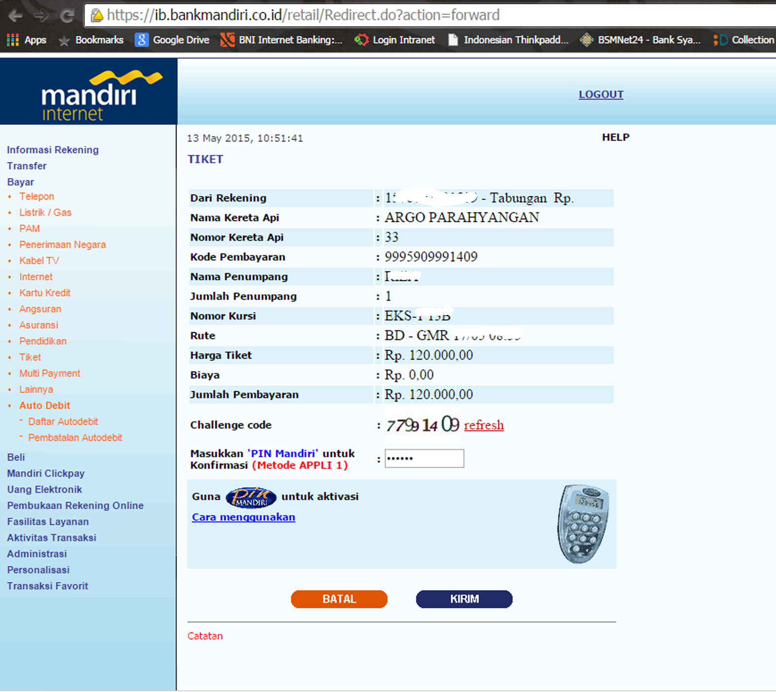Select Kabel TV payment
This screenshot has height=692, width=776.
point(39,261)
